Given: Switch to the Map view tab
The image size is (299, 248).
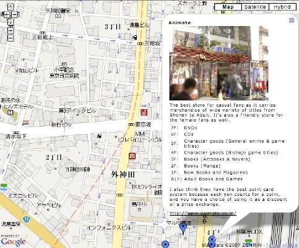Looking at the screenshot, I should [228, 7].
